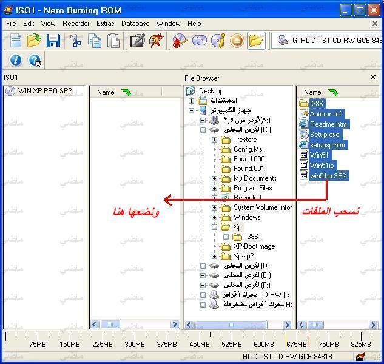Screen dimensions: 384x364
Task: Click the blue Info icon
Action: pyautogui.click(x=16, y=60)
